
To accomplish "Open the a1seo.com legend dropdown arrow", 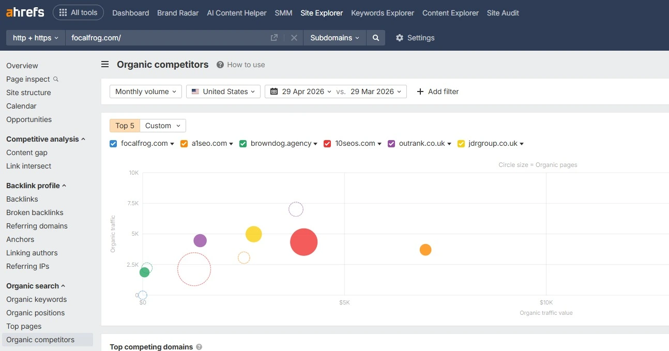I will pos(231,144).
